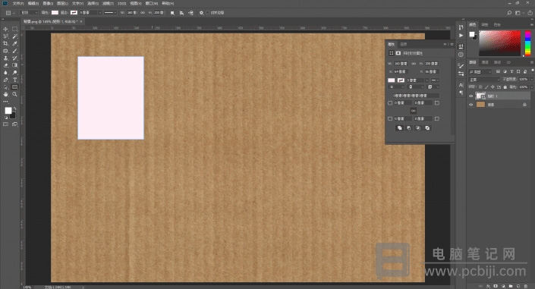Select the Horizontal Type tool

pos(14,80)
